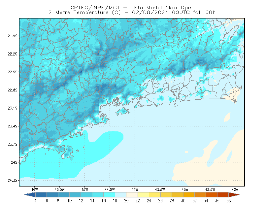Image resolution: width=264 pixels, height=204 pixels.
Task: Select the 44.5W longitude label
Action: point(110,189)
